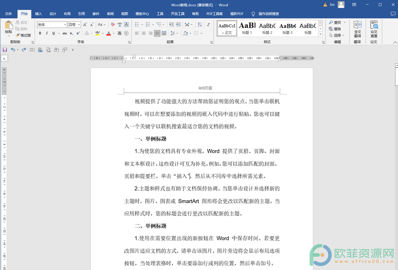Click the tab selector at the ruler corner
The height and width of the screenshot is (270, 398).
tap(4, 58)
